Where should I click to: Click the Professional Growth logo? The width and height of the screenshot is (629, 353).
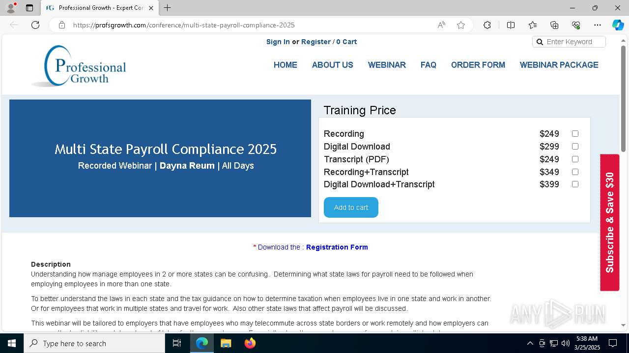80,66
